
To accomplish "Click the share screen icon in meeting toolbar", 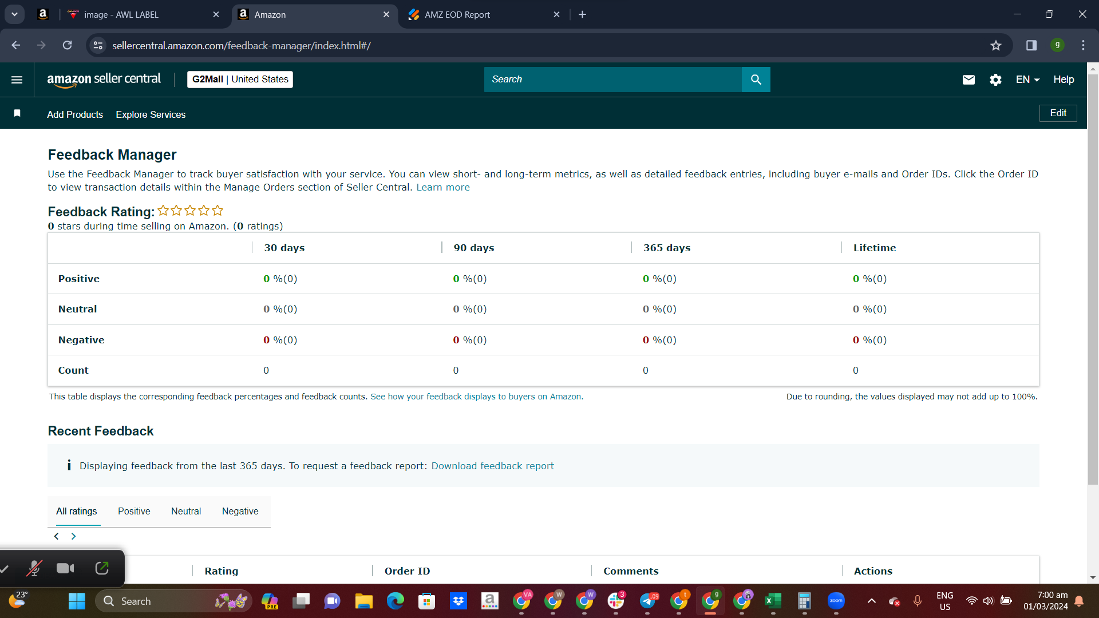I will (x=102, y=568).
